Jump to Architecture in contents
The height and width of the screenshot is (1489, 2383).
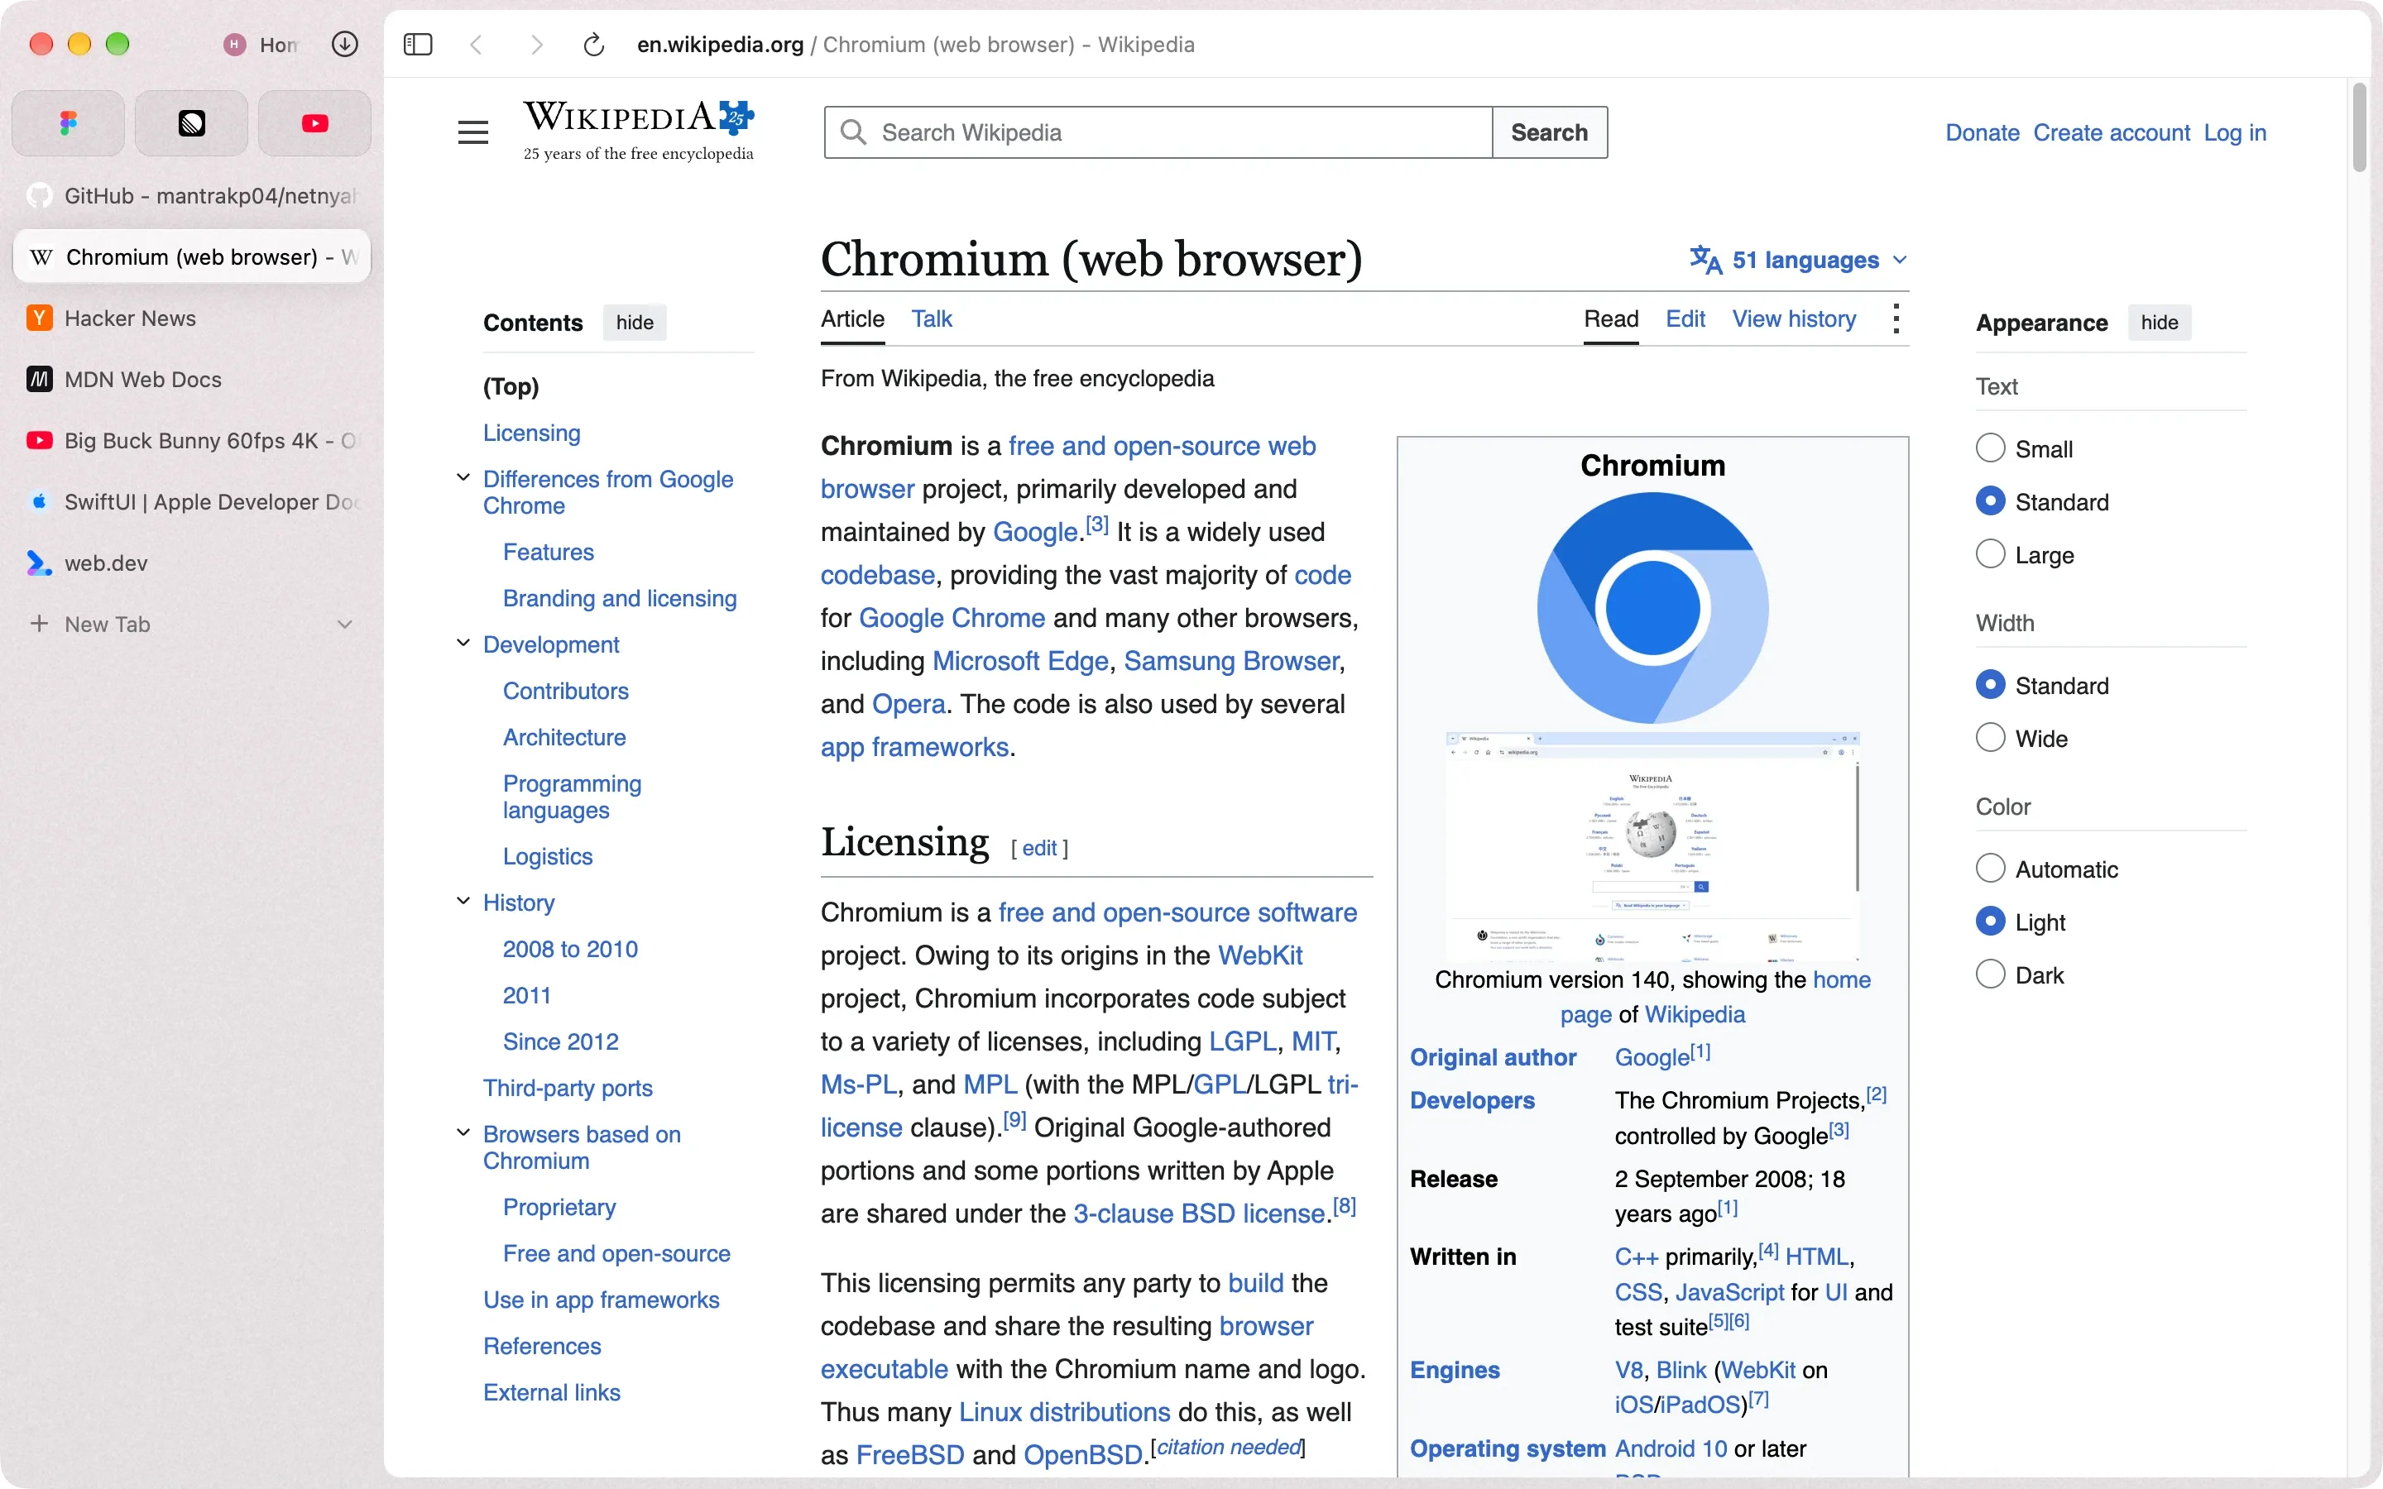(x=564, y=736)
